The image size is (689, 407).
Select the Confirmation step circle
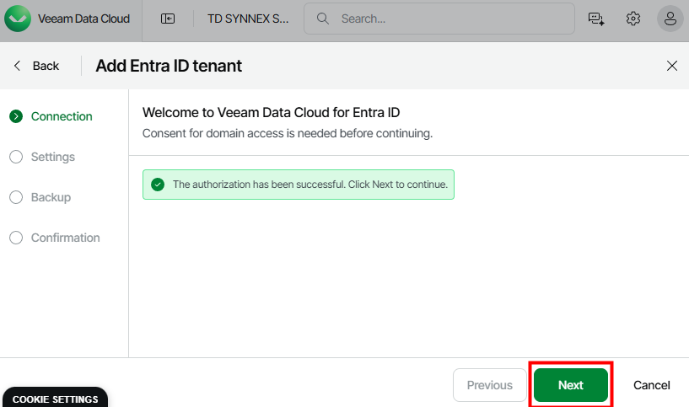pos(16,238)
